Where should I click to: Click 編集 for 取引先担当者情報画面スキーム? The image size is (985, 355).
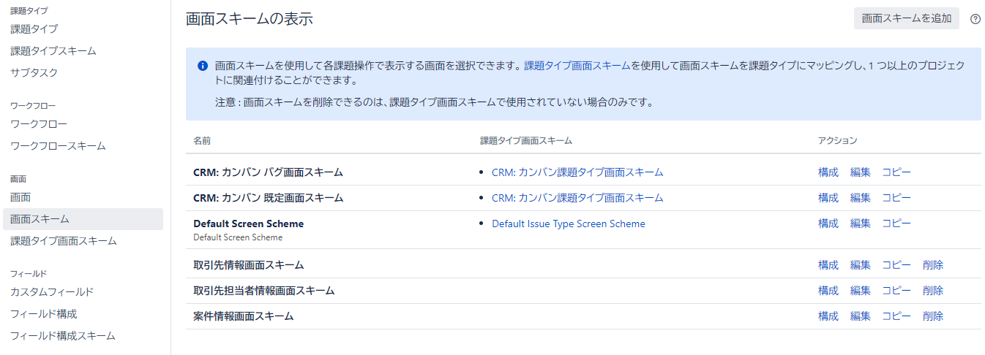861,291
